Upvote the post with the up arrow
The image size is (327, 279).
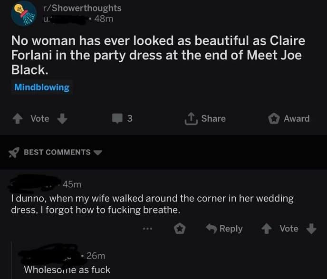[19, 119]
